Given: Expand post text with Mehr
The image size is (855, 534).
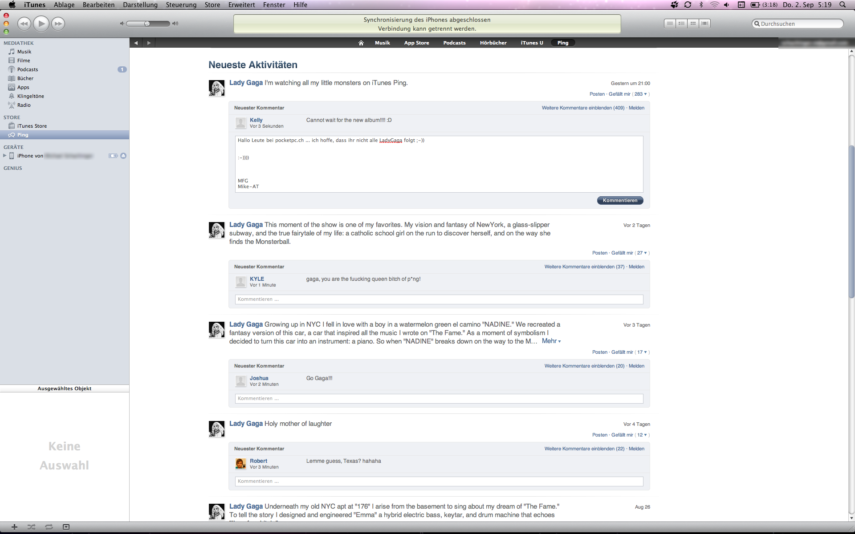Looking at the screenshot, I should (x=551, y=341).
